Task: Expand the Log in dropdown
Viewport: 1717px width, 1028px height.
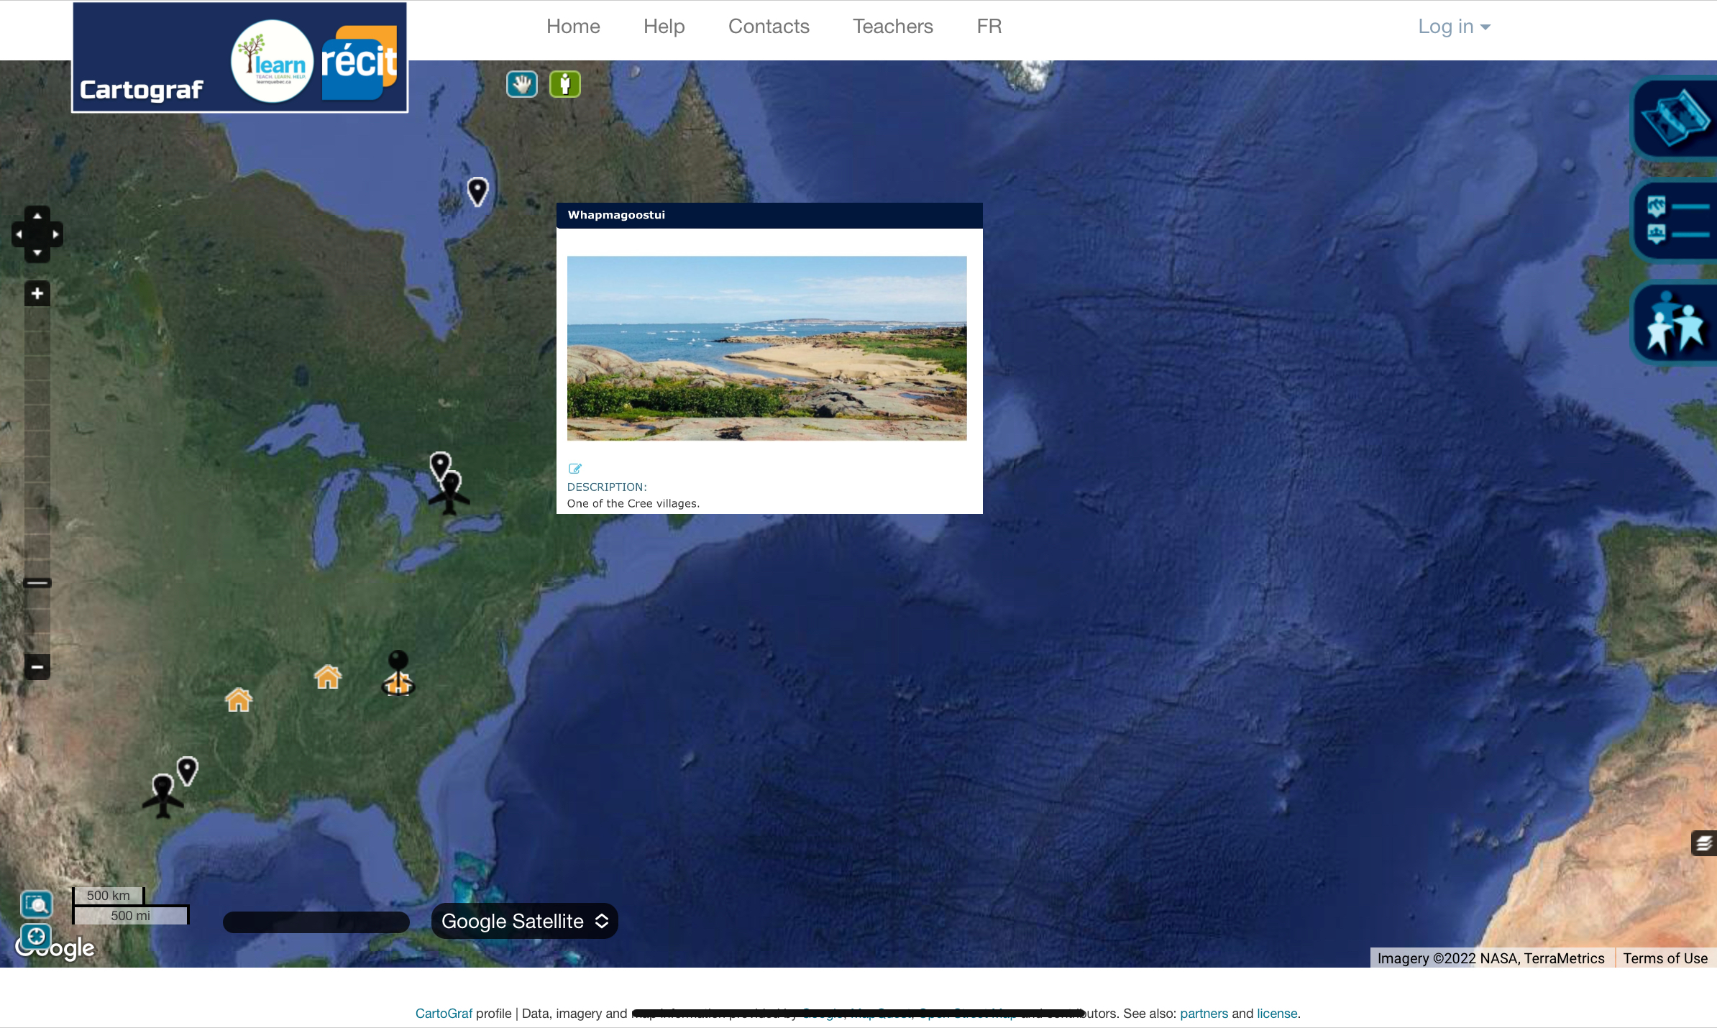Action: click(1454, 27)
